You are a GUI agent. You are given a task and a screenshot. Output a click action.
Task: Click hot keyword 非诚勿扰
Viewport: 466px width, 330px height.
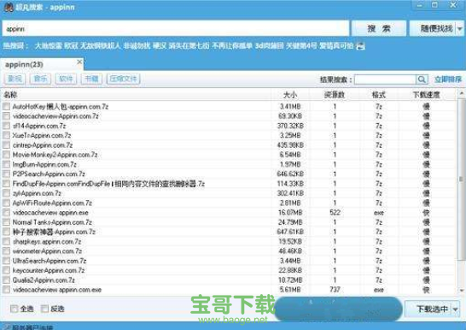tap(137, 46)
